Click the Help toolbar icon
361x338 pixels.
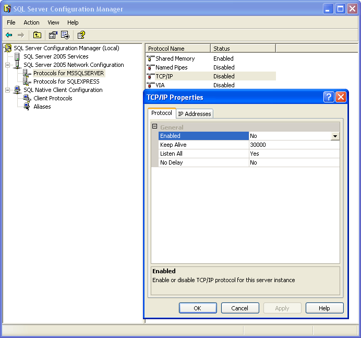(x=81, y=35)
